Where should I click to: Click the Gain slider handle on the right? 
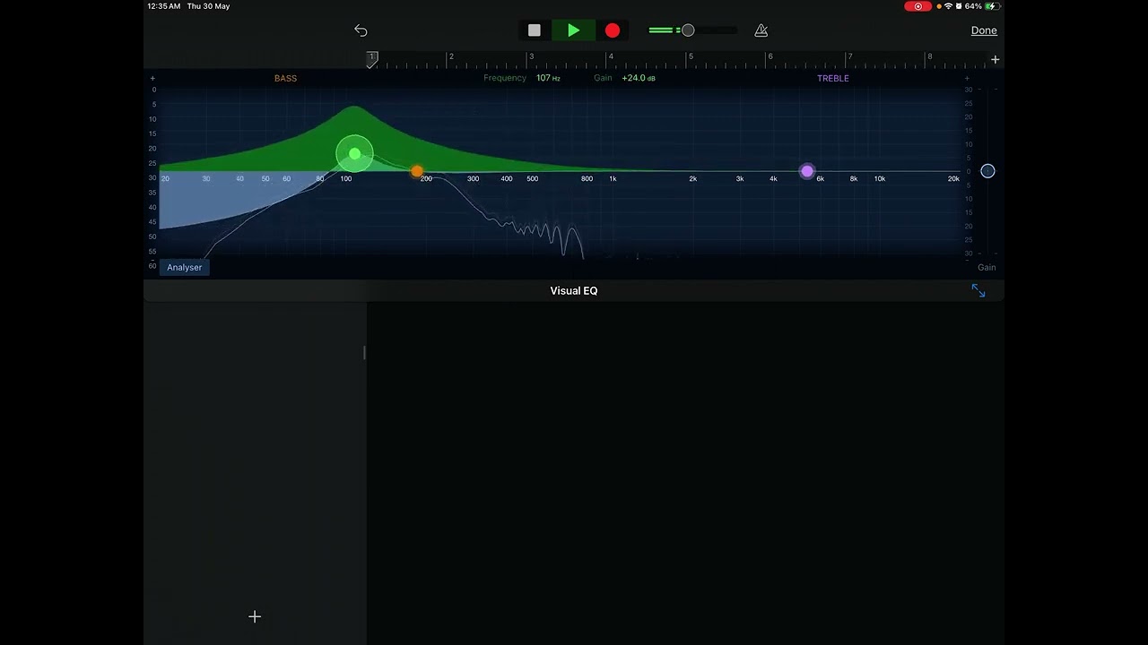coord(987,171)
